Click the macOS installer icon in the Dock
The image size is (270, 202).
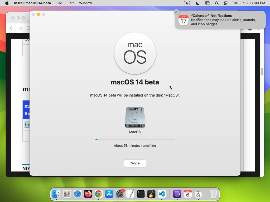(198, 194)
